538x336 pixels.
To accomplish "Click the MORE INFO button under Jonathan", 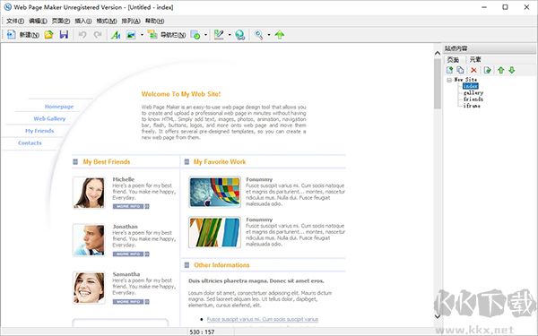I will point(131,254).
